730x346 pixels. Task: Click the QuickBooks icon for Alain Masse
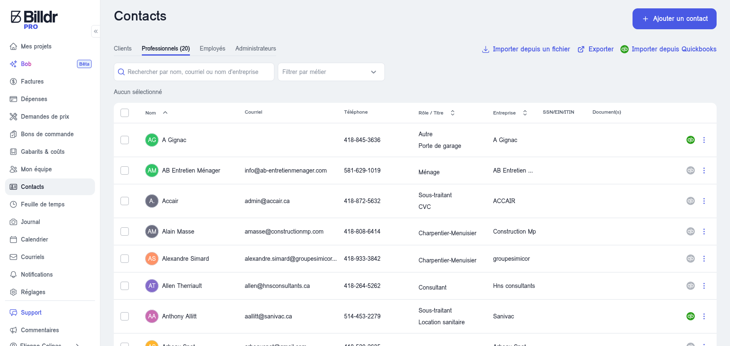point(691,232)
